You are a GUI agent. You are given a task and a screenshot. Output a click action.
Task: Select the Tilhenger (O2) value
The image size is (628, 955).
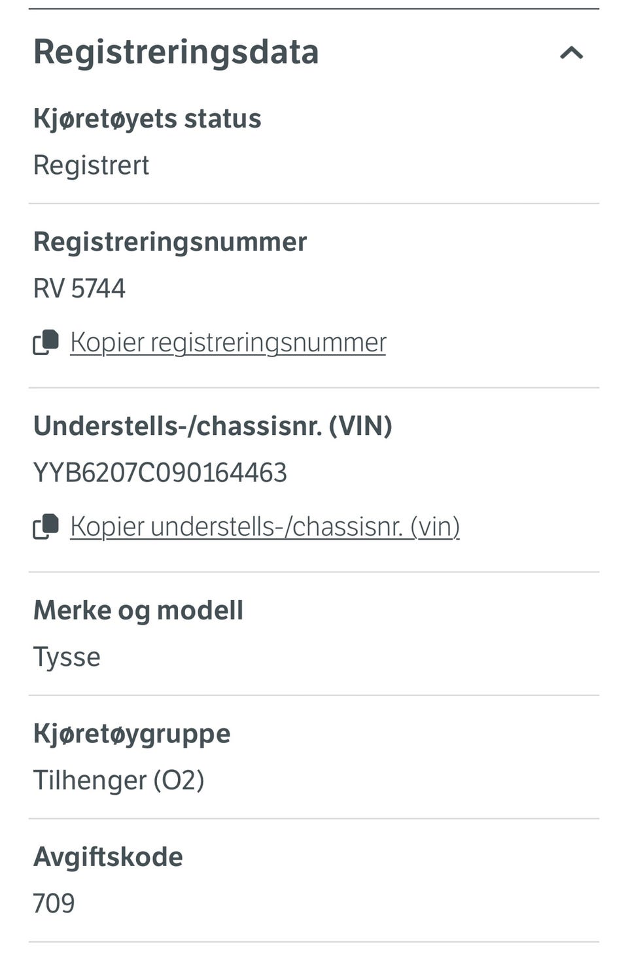pyautogui.click(x=118, y=780)
